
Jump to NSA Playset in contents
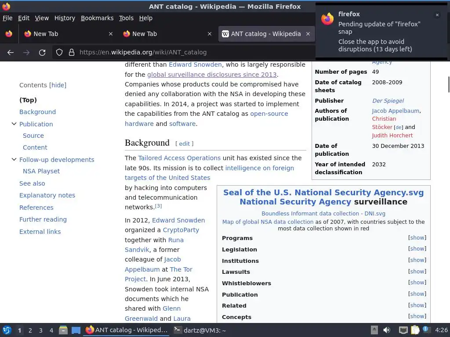coord(41,171)
